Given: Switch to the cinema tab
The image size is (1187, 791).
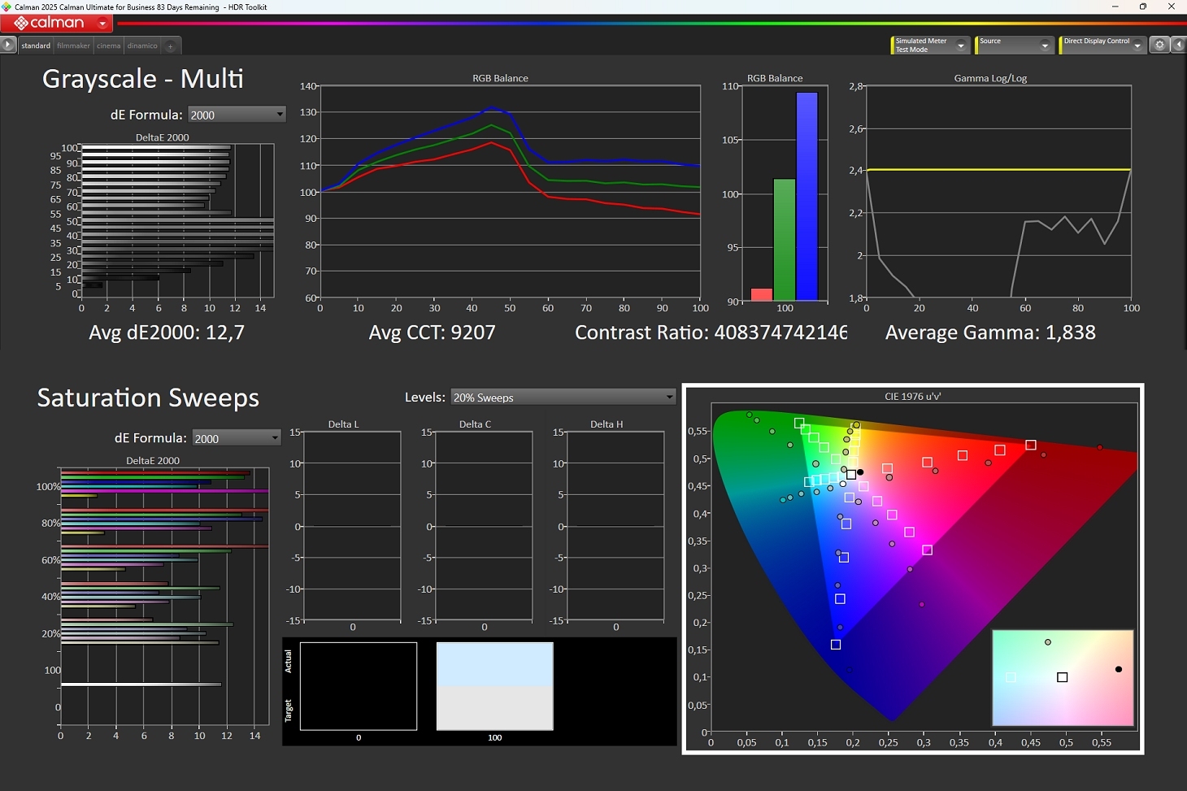Looking at the screenshot, I should coord(108,46).
